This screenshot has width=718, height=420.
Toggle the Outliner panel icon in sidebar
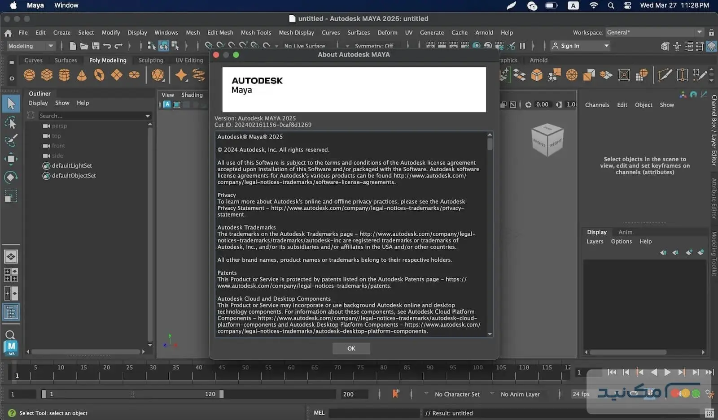coord(11,312)
